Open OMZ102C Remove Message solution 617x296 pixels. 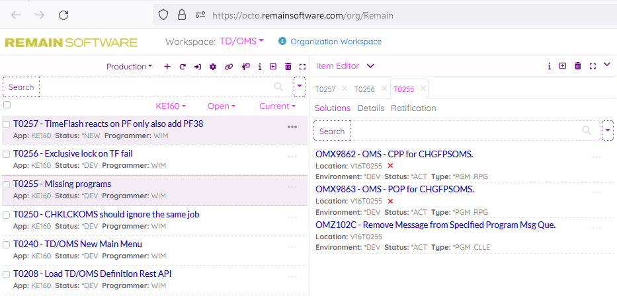pyautogui.click(x=436, y=225)
